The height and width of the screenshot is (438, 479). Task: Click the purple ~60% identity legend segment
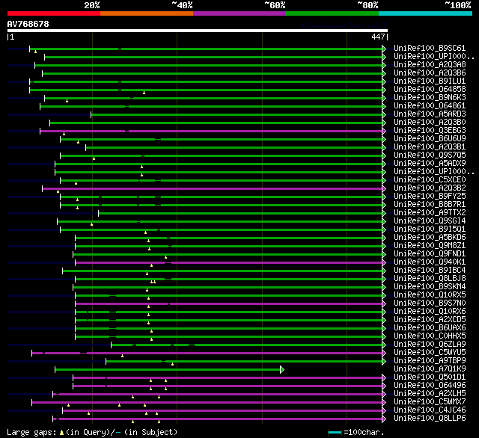click(239, 13)
